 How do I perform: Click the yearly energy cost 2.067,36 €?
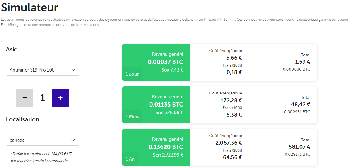click(229, 143)
